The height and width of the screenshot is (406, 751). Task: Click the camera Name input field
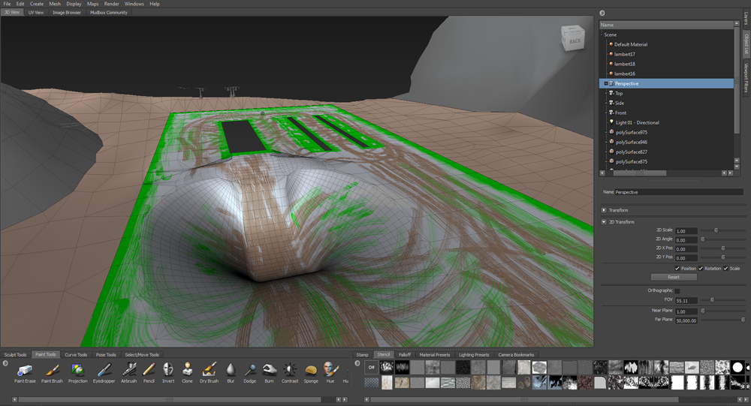coord(679,192)
